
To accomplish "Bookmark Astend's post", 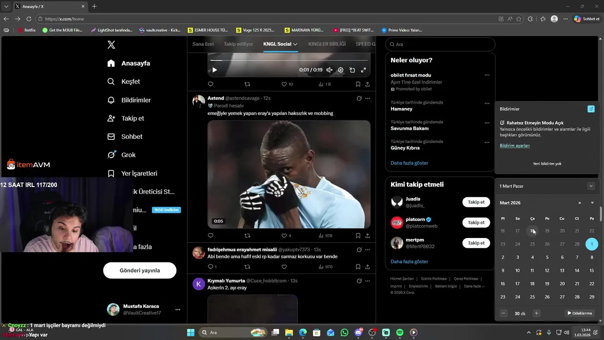I will coord(358,236).
